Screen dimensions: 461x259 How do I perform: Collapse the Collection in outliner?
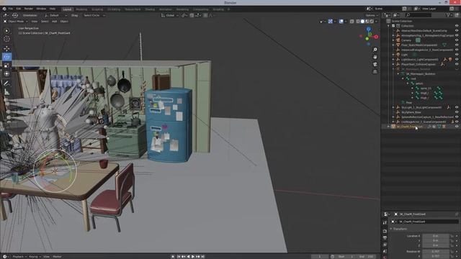click(389, 26)
